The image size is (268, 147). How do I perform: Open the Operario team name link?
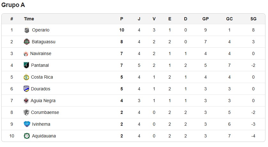click(41, 30)
